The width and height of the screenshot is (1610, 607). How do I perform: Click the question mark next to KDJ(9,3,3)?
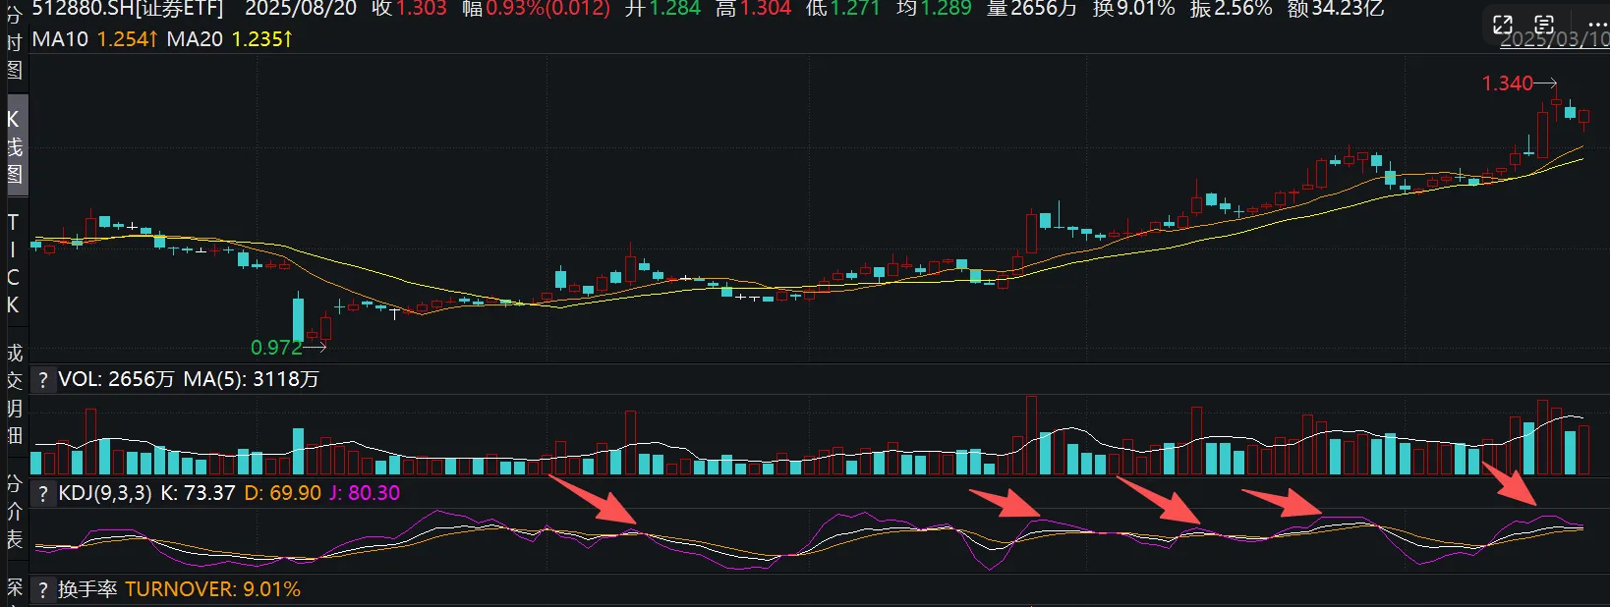coord(43,493)
